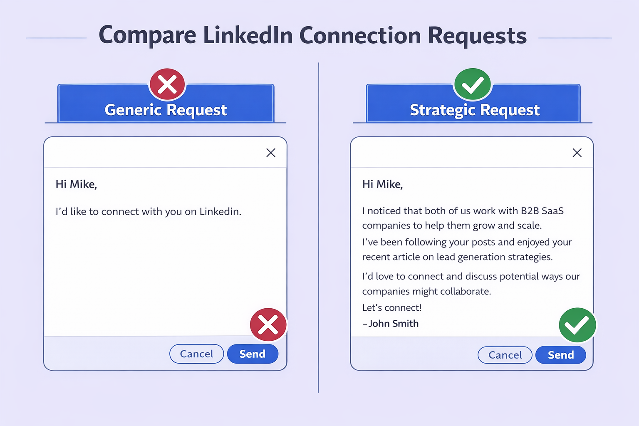The width and height of the screenshot is (639, 426).
Task: Select the Strategic Request header tab
Action: 474,110
